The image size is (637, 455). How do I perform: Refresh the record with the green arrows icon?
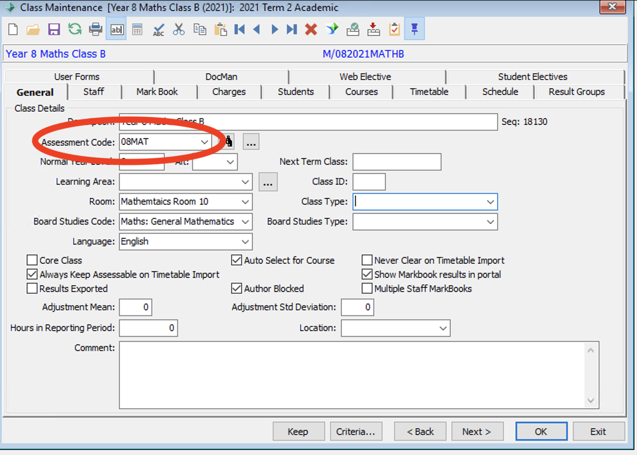[75, 29]
